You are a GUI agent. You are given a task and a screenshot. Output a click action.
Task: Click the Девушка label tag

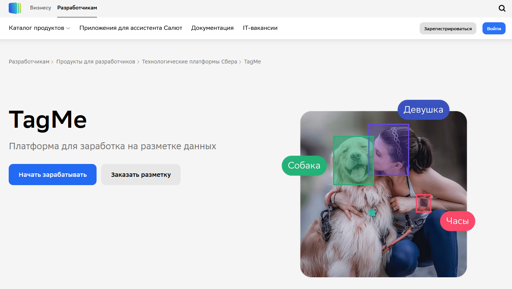(423, 110)
